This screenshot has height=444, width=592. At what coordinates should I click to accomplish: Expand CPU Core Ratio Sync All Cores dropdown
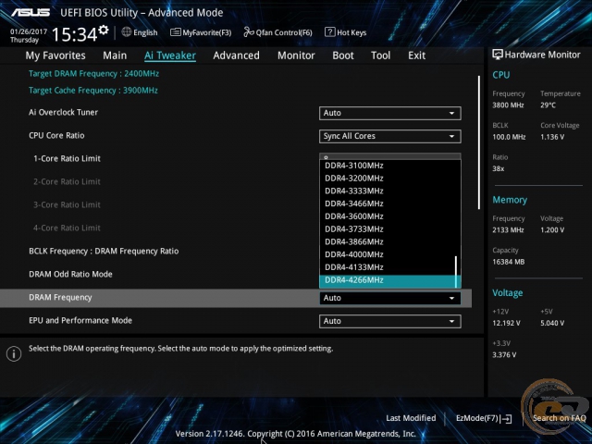390,136
